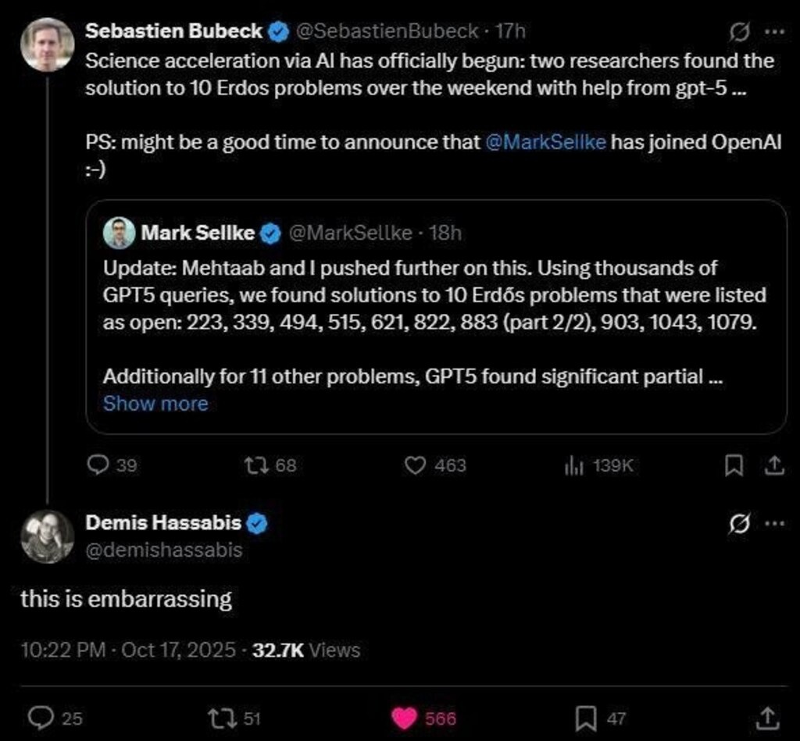Image resolution: width=800 pixels, height=741 pixels.
Task: Reply to Demis Hassabis's post
Action: pos(40,718)
